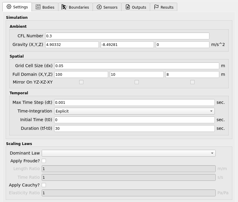This screenshot has width=238, height=202.
Task: Click the Temporal group label
Action: click(19, 93)
